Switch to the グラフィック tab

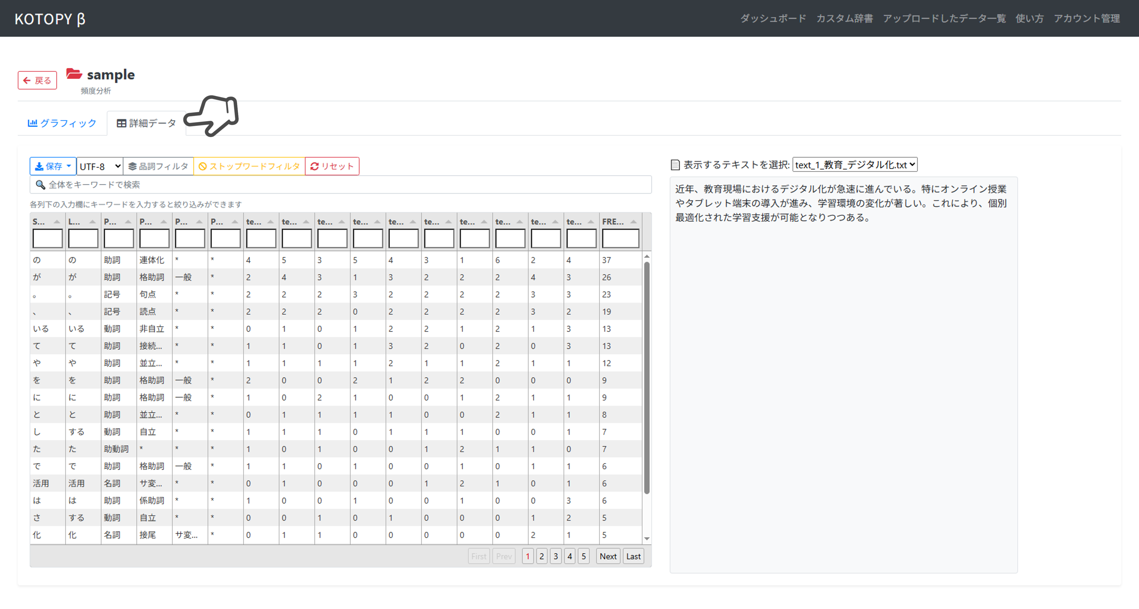coord(62,123)
